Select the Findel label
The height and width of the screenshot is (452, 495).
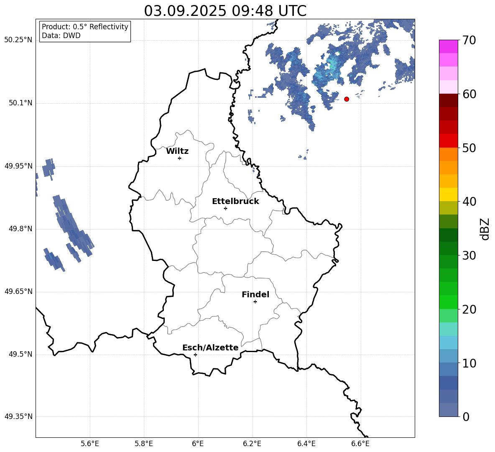pyautogui.click(x=255, y=294)
